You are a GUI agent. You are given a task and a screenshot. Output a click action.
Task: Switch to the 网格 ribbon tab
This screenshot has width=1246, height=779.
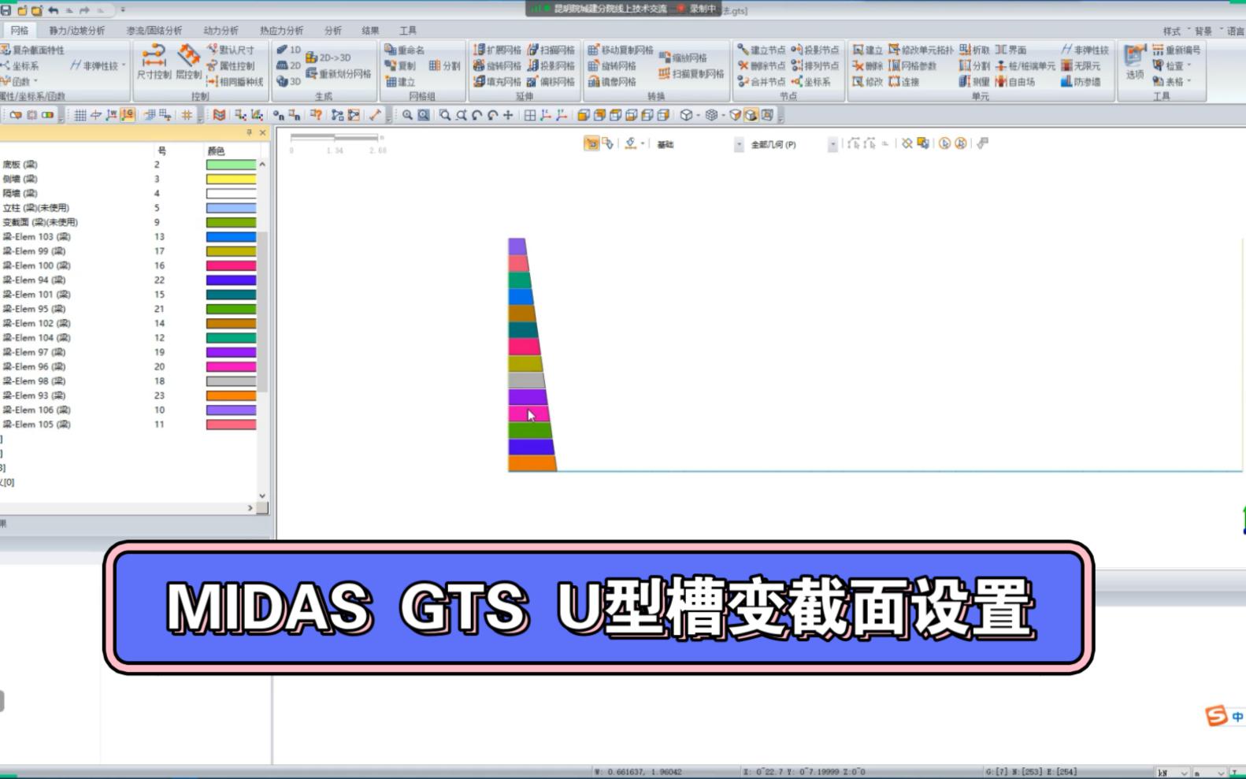[x=19, y=30]
